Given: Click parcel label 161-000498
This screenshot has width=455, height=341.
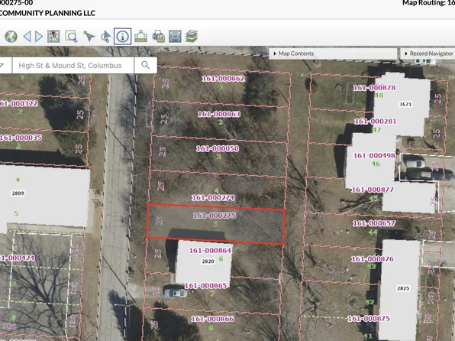Looking at the screenshot, I should coord(374,155).
